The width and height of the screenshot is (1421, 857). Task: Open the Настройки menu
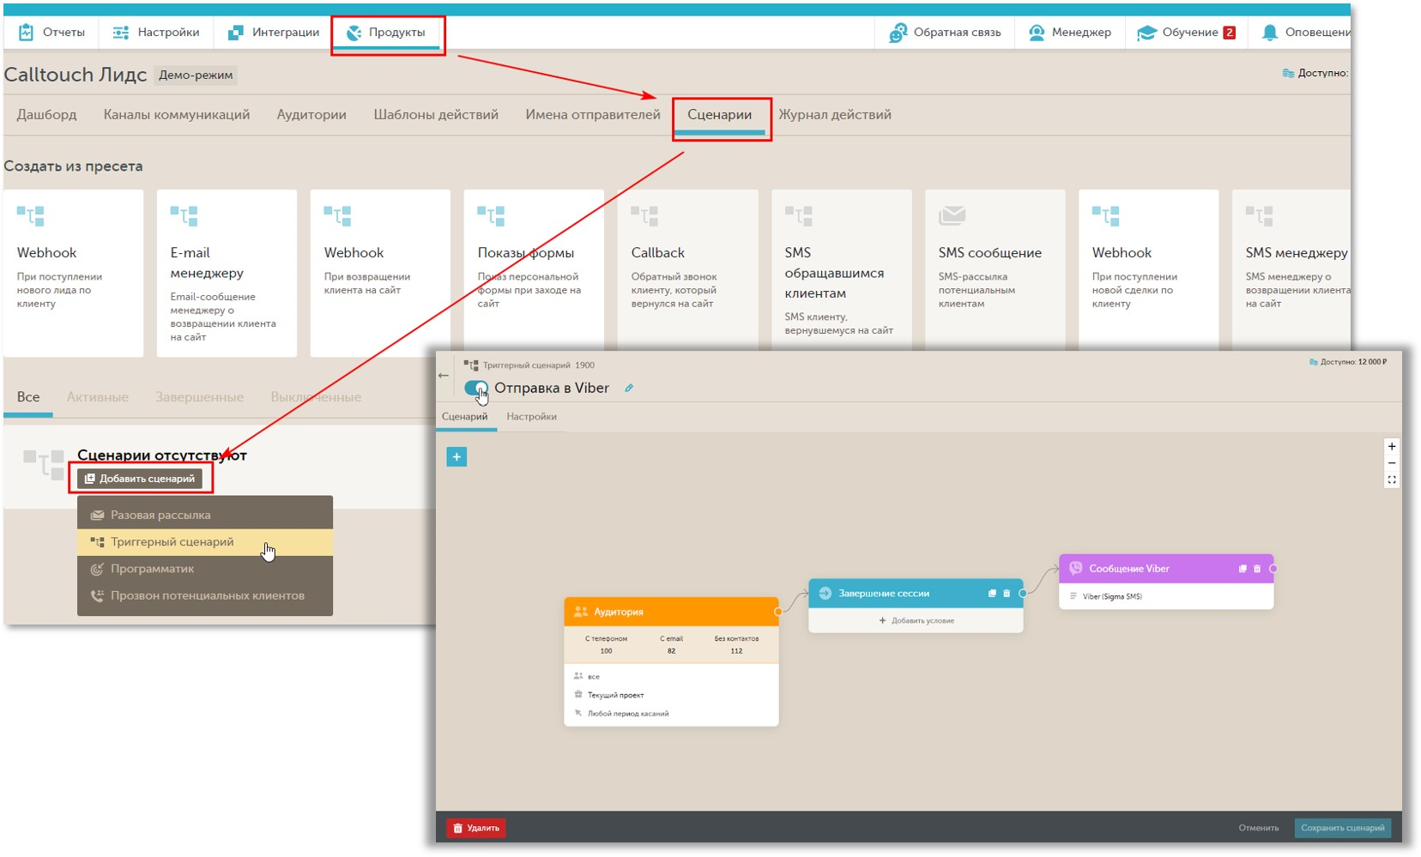156,33
